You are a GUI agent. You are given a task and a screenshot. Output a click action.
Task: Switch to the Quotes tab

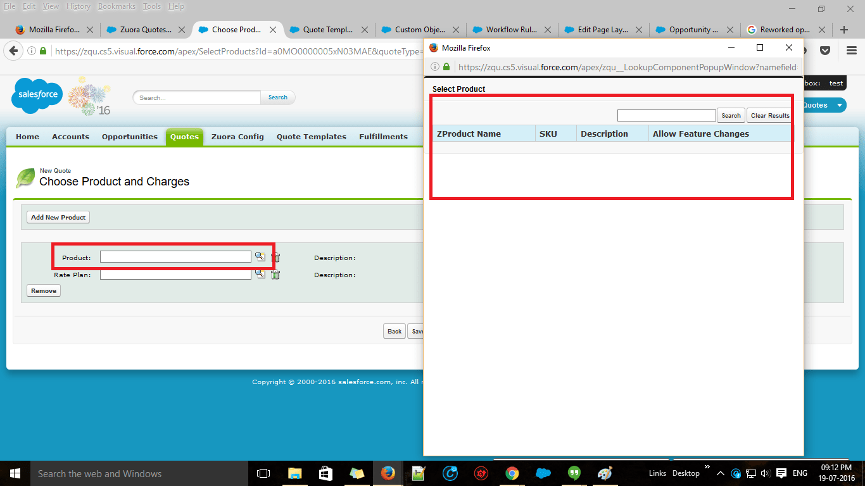(184, 136)
